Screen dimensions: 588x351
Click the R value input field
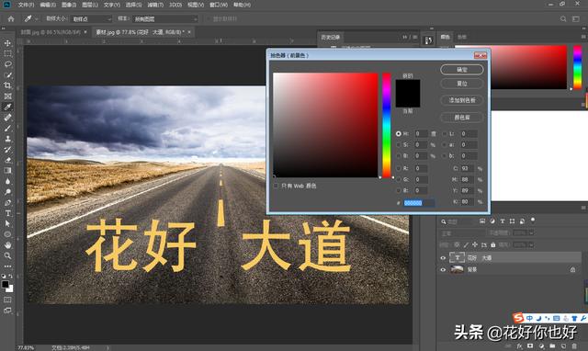(421, 168)
